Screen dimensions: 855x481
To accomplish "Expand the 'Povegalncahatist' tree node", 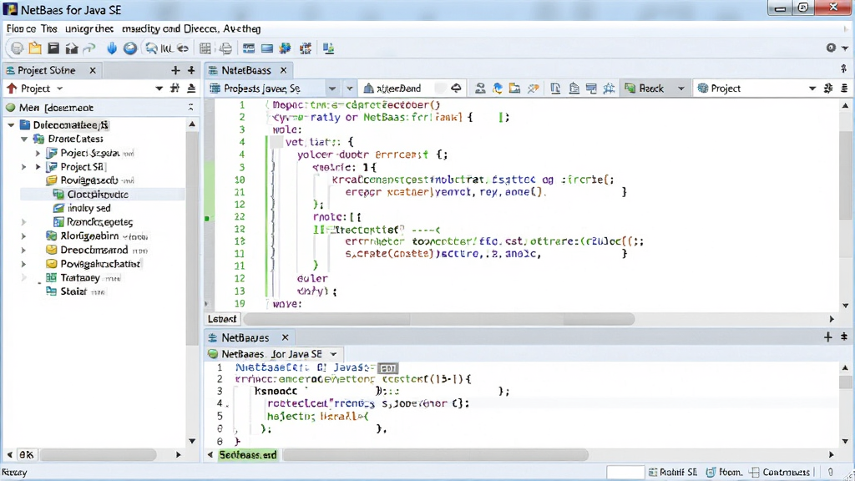I will coord(23,264).
